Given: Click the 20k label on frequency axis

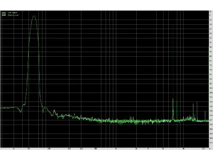Looking at the screenshot, I should point(203,149).
